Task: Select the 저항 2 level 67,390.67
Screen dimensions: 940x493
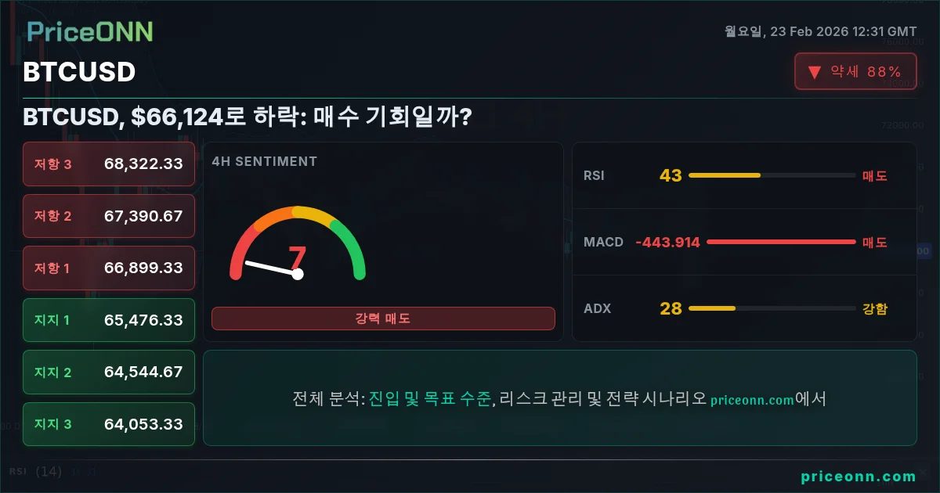Action: click(109, 216)
